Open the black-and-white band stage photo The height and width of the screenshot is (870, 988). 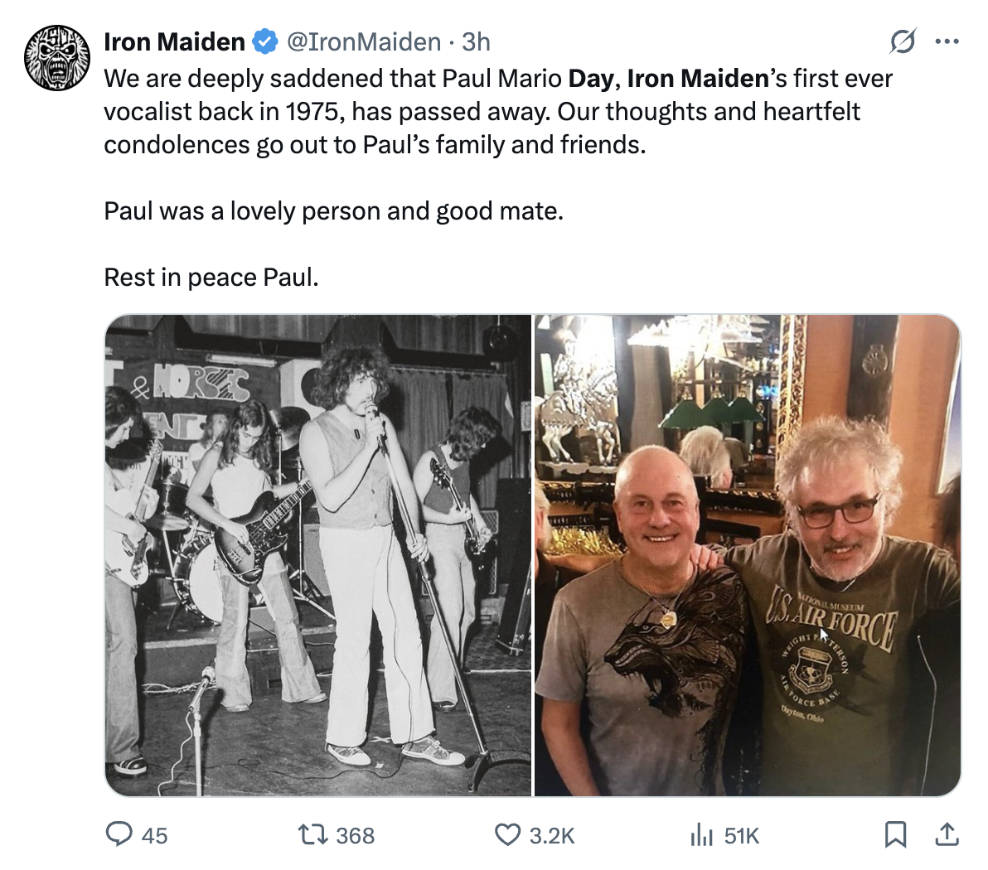pos(318,555)
